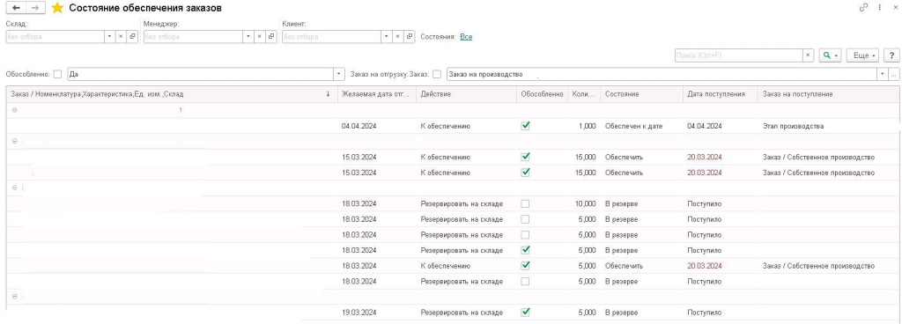Image resolution: width=902 pixels, height=324 pixels.
Task: Click the ellipsis button beside Заказ на производство
Action: 893,75
